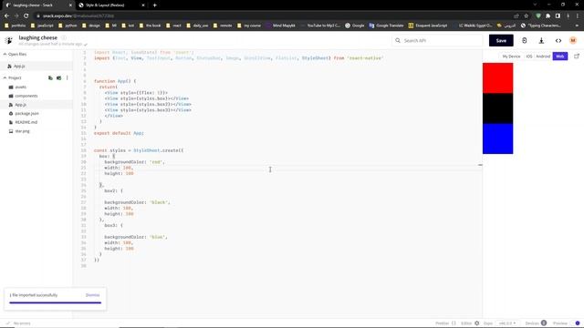Click the red box in the preview
Image resolution: width=584 pixels, height=328 pixels.
[x=497, y=78]
